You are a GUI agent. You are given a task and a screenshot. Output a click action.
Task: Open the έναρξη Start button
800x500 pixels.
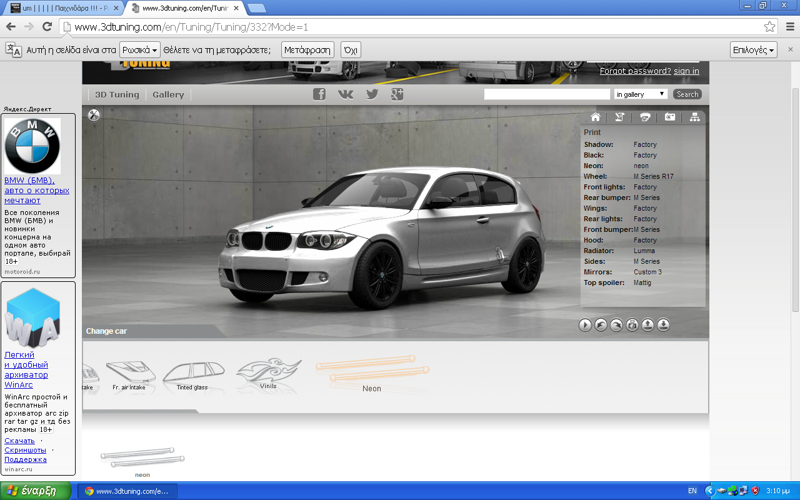(36, 491)
